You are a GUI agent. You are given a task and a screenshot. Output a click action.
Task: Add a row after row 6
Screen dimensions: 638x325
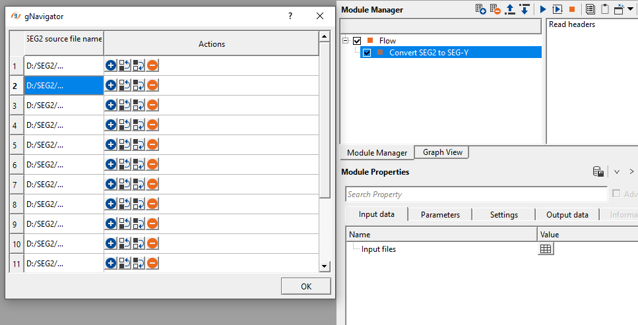(111, 164)
